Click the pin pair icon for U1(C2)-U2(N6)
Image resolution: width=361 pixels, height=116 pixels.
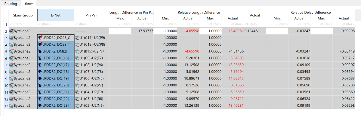click(x=77, y=106)
